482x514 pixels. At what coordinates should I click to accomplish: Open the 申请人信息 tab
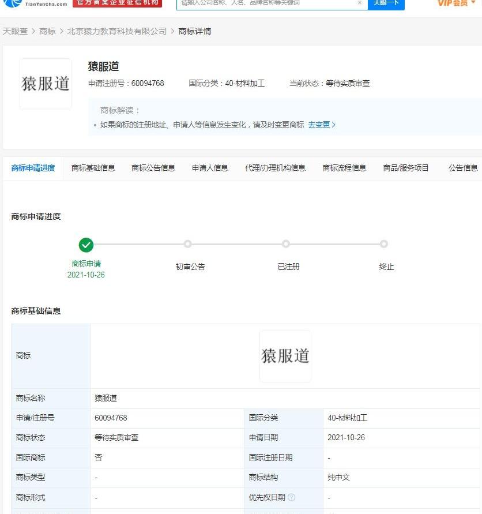[x=210, y=168]
